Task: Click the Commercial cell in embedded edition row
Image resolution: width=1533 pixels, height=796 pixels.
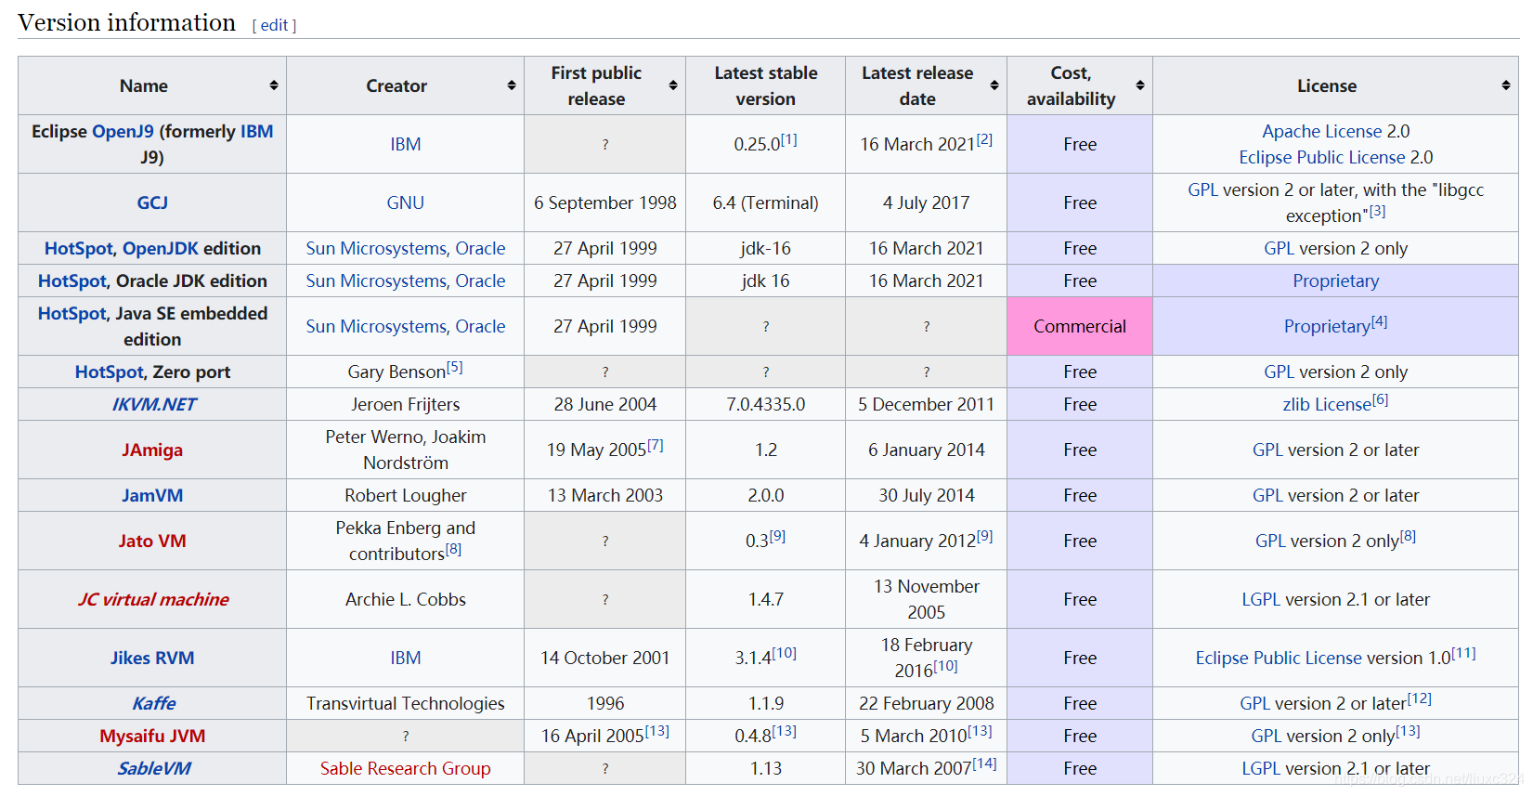Action: [1080, 326]
